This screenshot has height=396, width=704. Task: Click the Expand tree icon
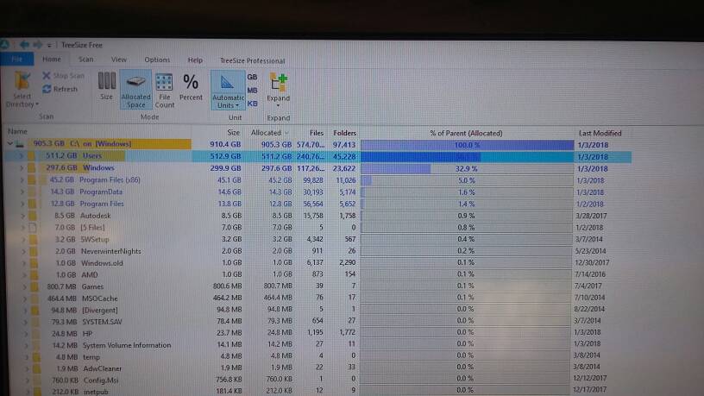279,89
